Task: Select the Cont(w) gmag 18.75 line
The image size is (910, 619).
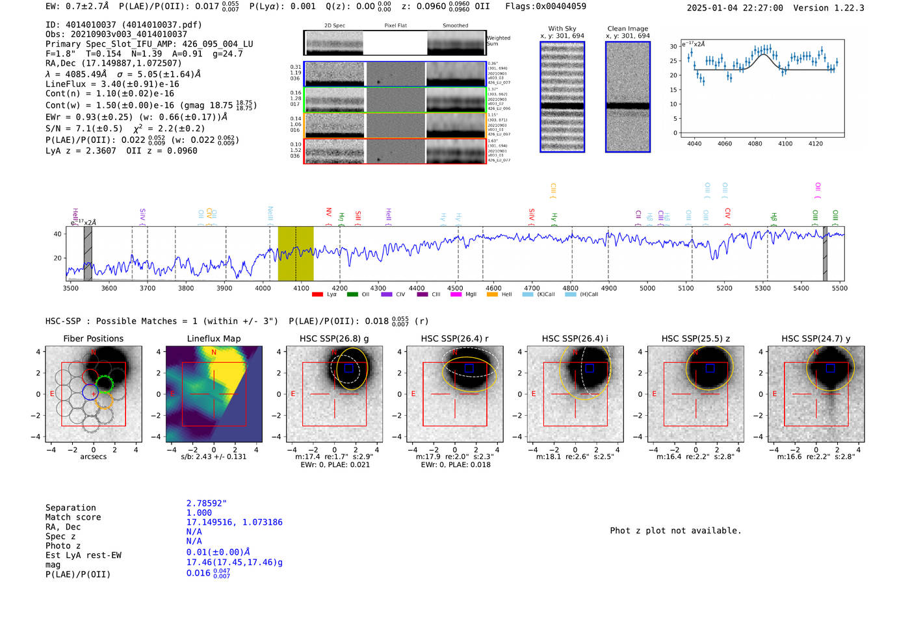Action: coord(151,105)
